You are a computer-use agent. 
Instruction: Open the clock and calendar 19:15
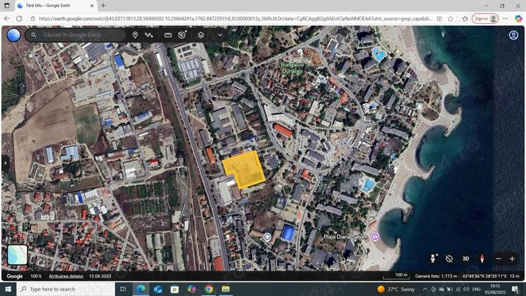[x=495, y=289]
